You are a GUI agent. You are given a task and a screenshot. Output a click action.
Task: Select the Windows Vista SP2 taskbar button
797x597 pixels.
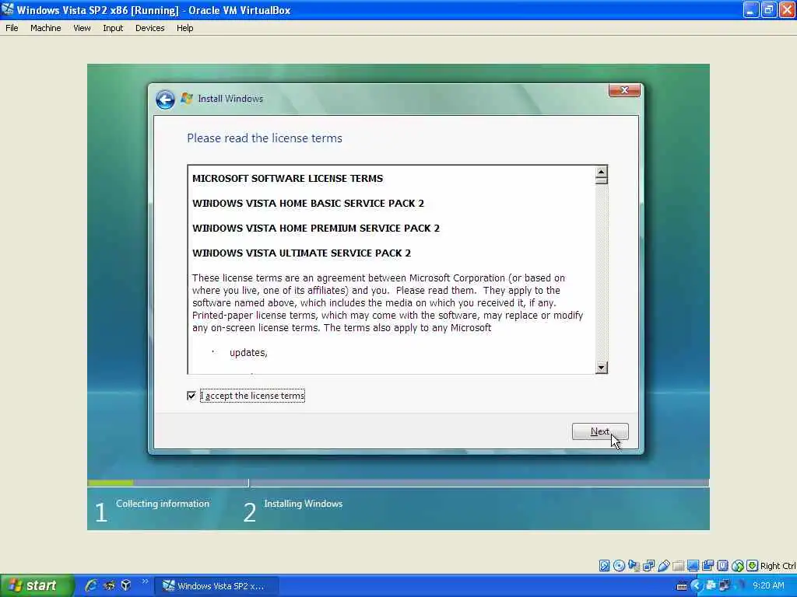pyautogui.click(x=216, y=586)
